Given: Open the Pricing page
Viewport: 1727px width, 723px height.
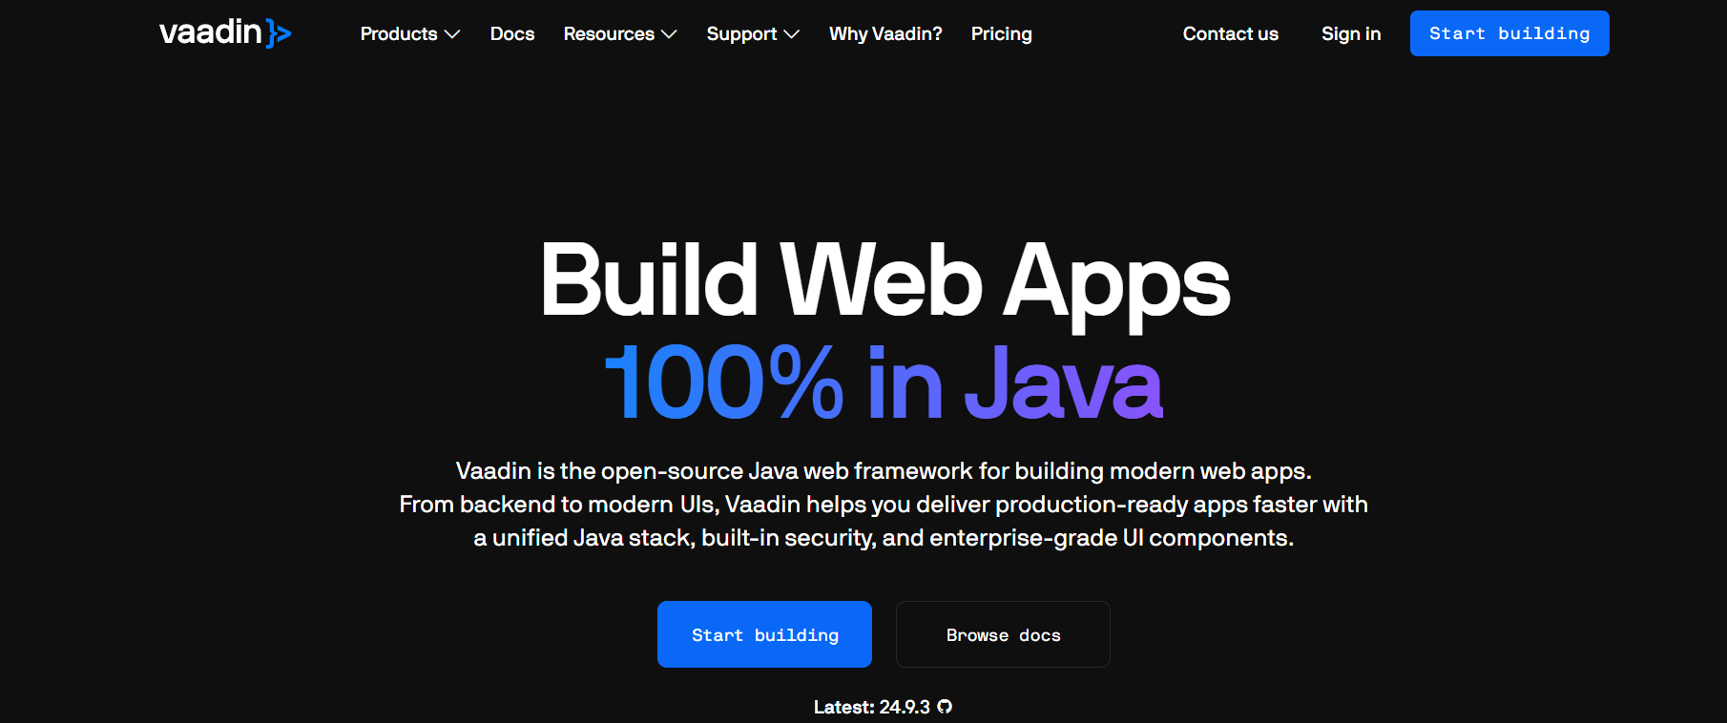Looking at the screenshot, I should click(1001, 34).
